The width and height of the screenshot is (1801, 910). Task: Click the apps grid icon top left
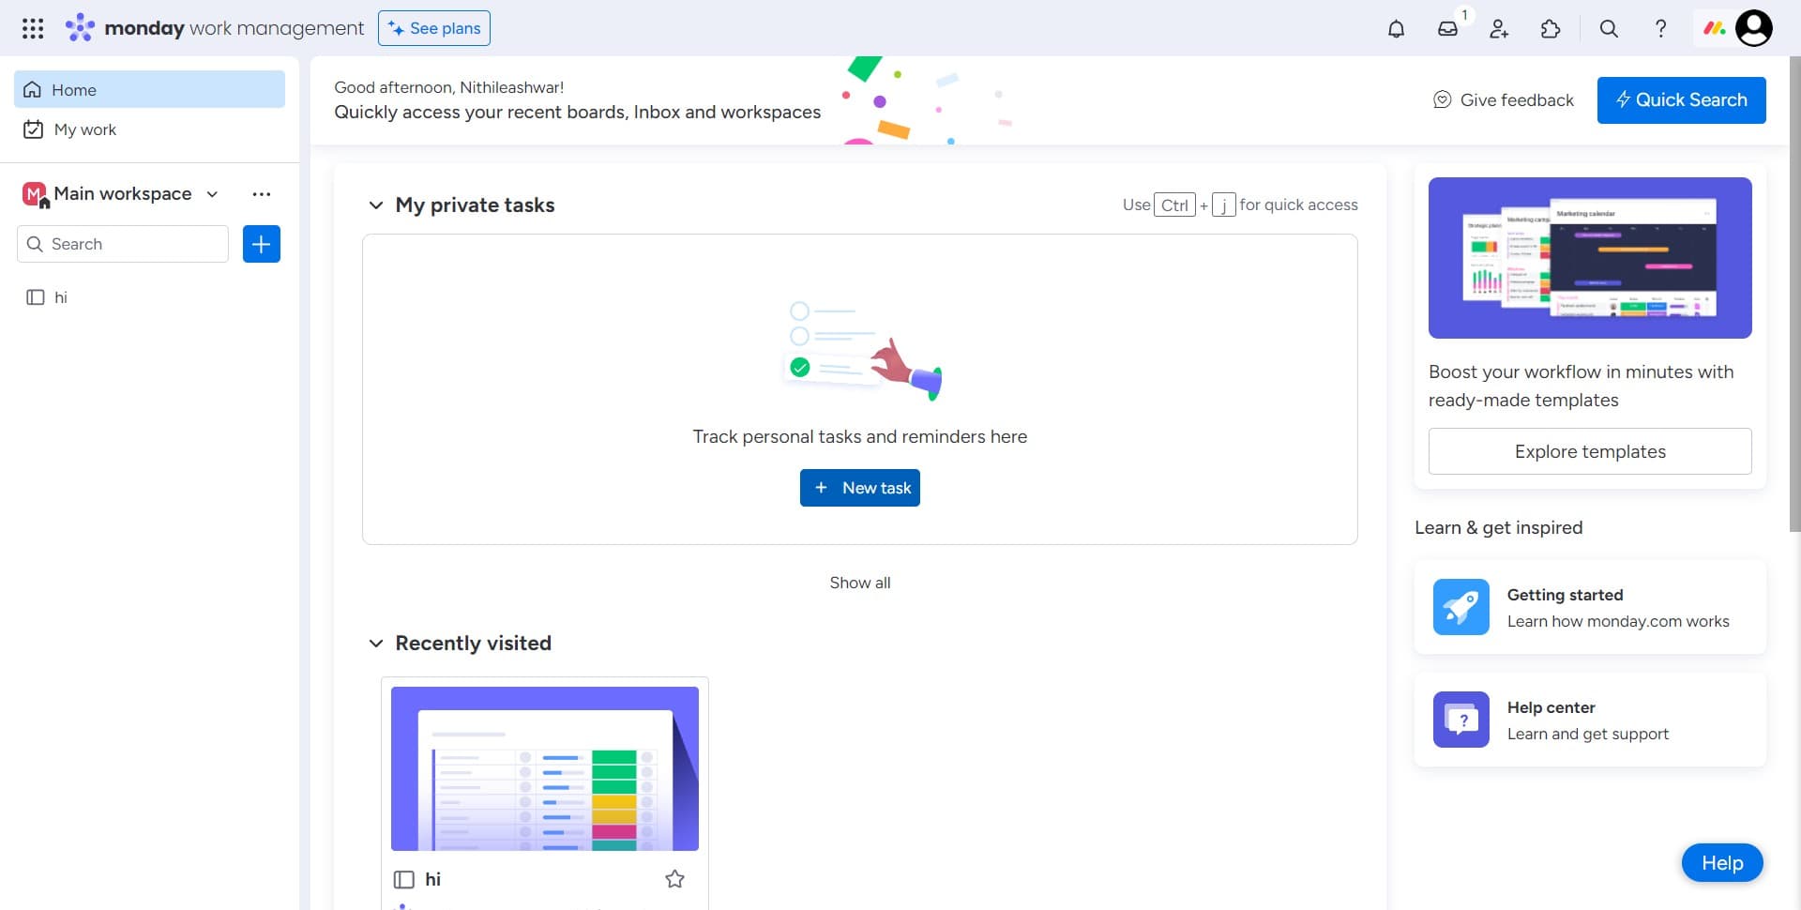click(x=33, y=28)
